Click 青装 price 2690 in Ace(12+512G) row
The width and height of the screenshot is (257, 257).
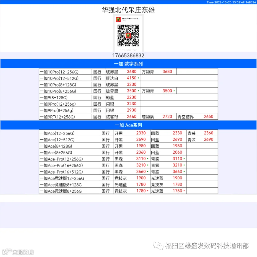(208, 139)
